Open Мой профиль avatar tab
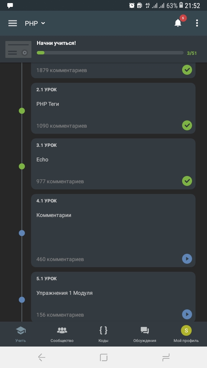This screenshot has width=207, height=368. pos(186,334)
